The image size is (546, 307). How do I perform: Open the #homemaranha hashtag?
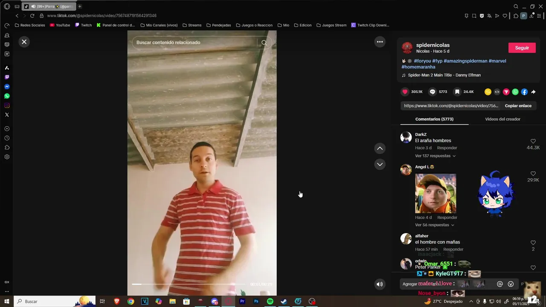tap(418, 67)
